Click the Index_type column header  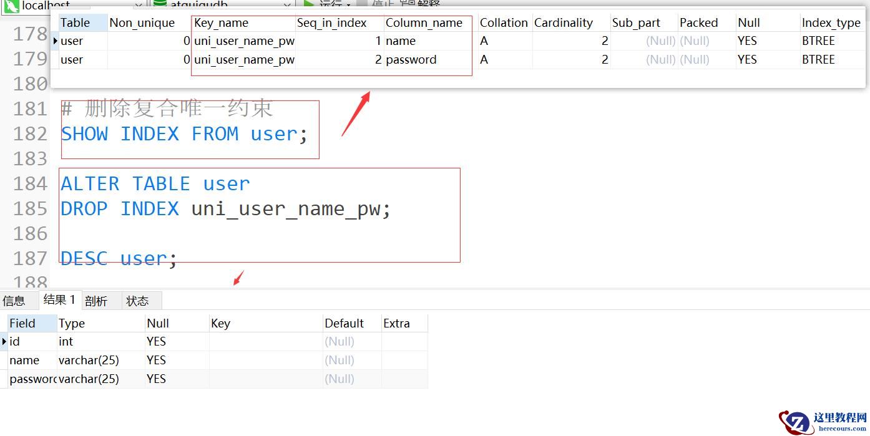832,22
